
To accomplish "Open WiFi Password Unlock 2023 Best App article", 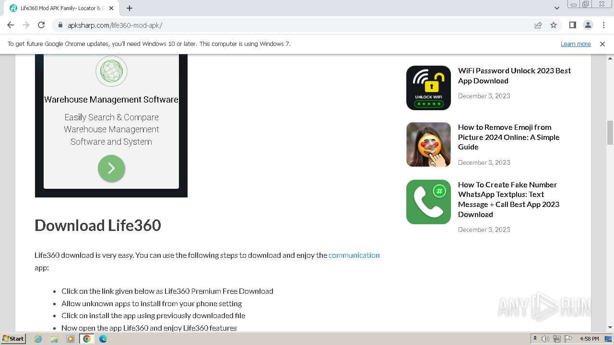I will click(514, 76).
